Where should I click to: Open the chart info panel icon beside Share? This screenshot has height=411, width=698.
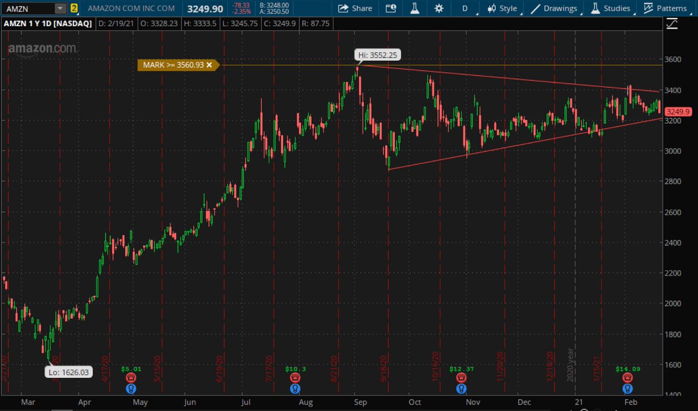(x=391, y=9)
